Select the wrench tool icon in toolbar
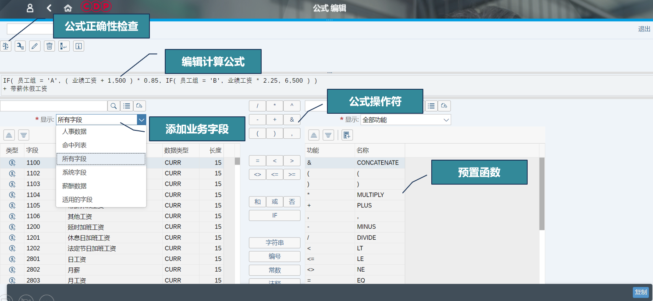653x301 pixels. [x=20, y=45]
